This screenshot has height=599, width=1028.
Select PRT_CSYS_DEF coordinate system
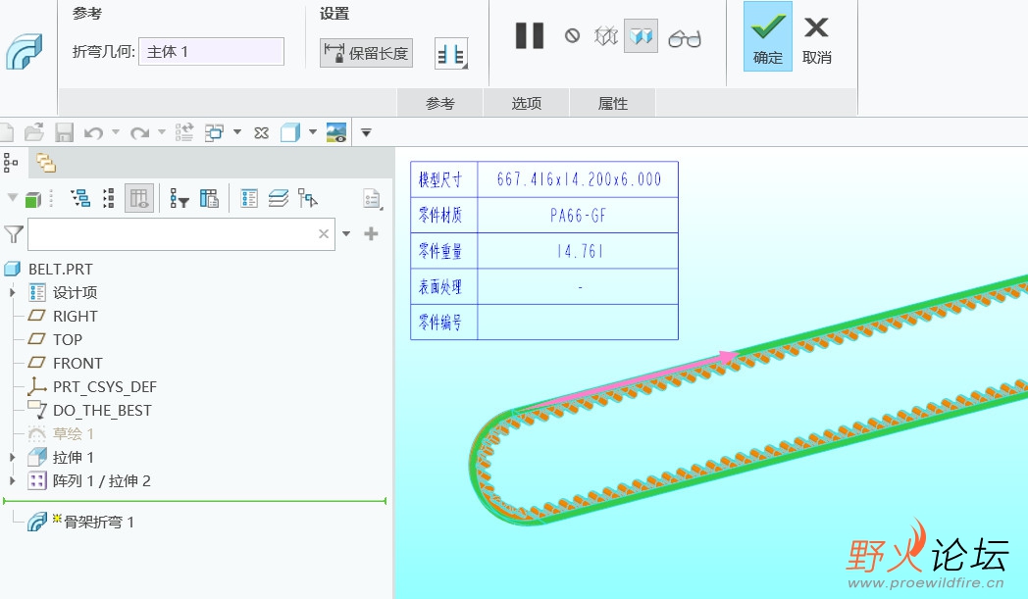105,386
